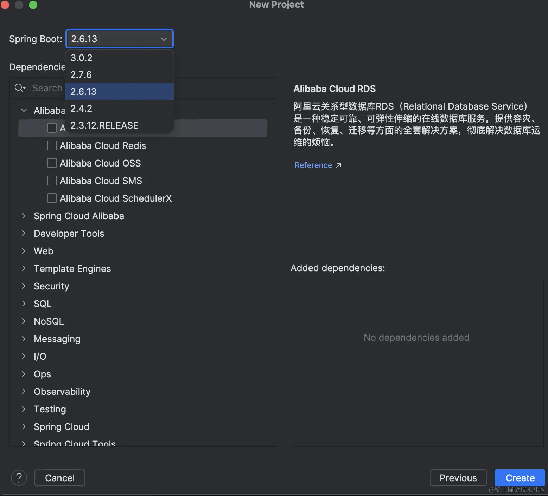Expand the SQL group
The width and height of the screenshot is (548, 496).
coord(24,304)
